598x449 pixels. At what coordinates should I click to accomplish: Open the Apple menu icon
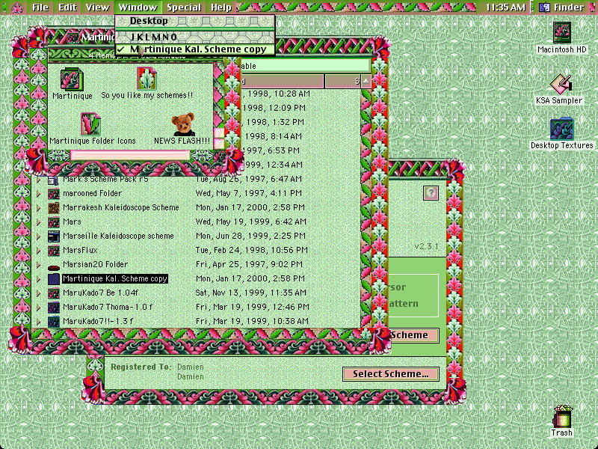pos(17,7)
